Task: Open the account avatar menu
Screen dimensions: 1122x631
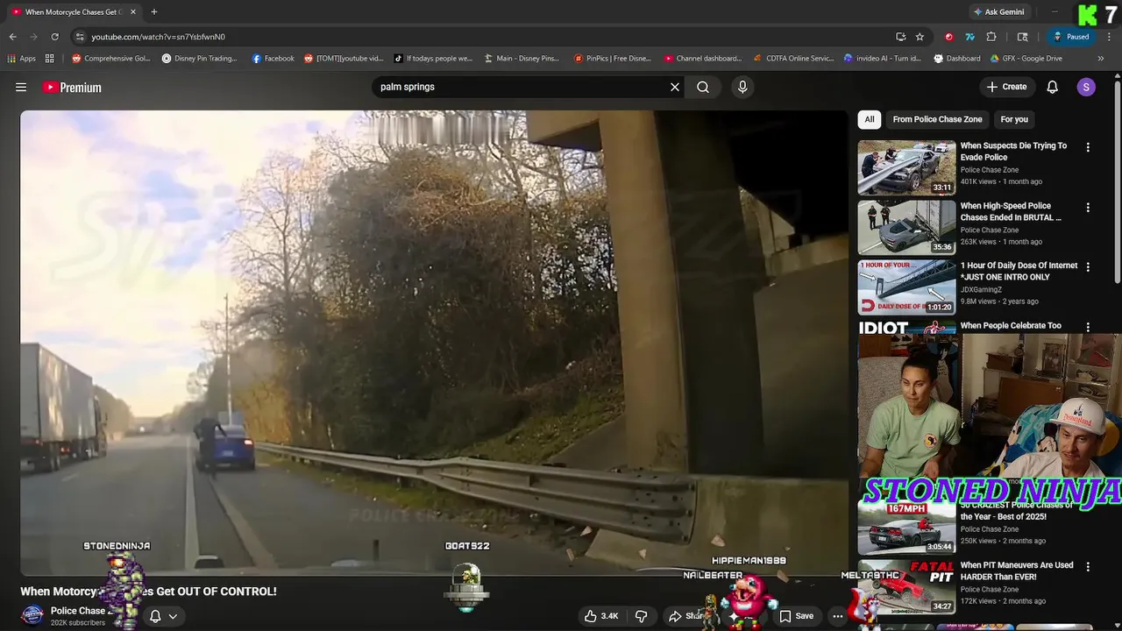Action: [x=1086, y=87]
